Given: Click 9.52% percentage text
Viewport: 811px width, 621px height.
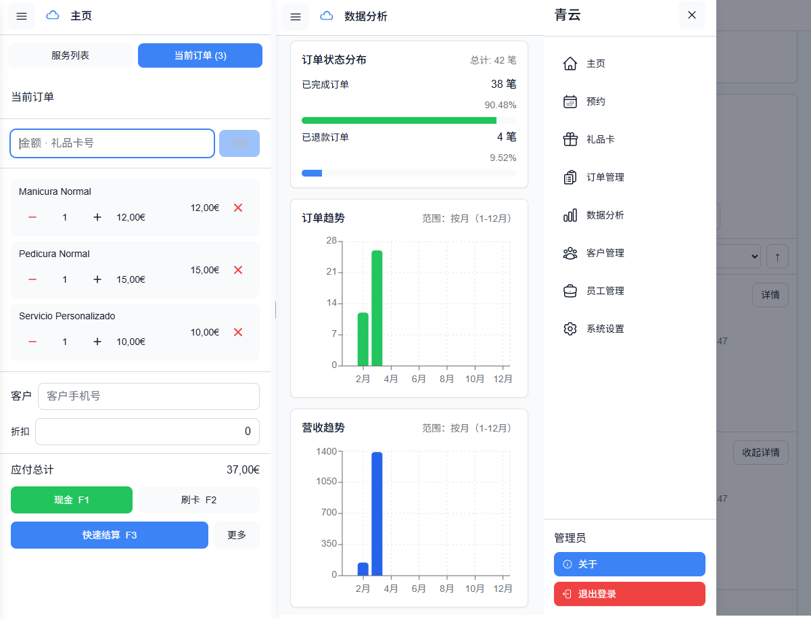Looking at the screenshot, I should pos(503,158).
